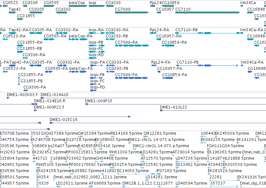Viewport: 266px width, 188px height.
Task: Open the CG10859-RA transcript label
Action: pyautogui.click(x=174, y=42)
